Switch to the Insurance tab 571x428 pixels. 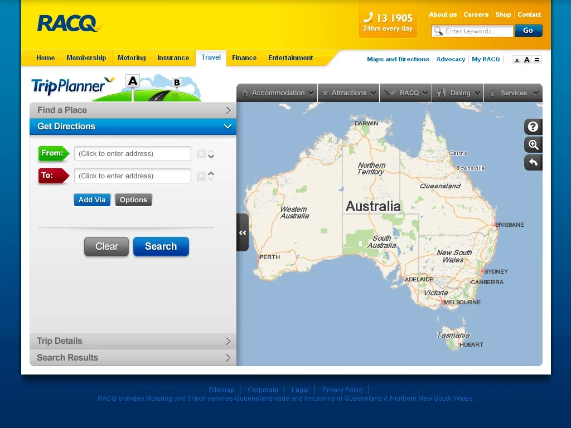pos(173,58)
